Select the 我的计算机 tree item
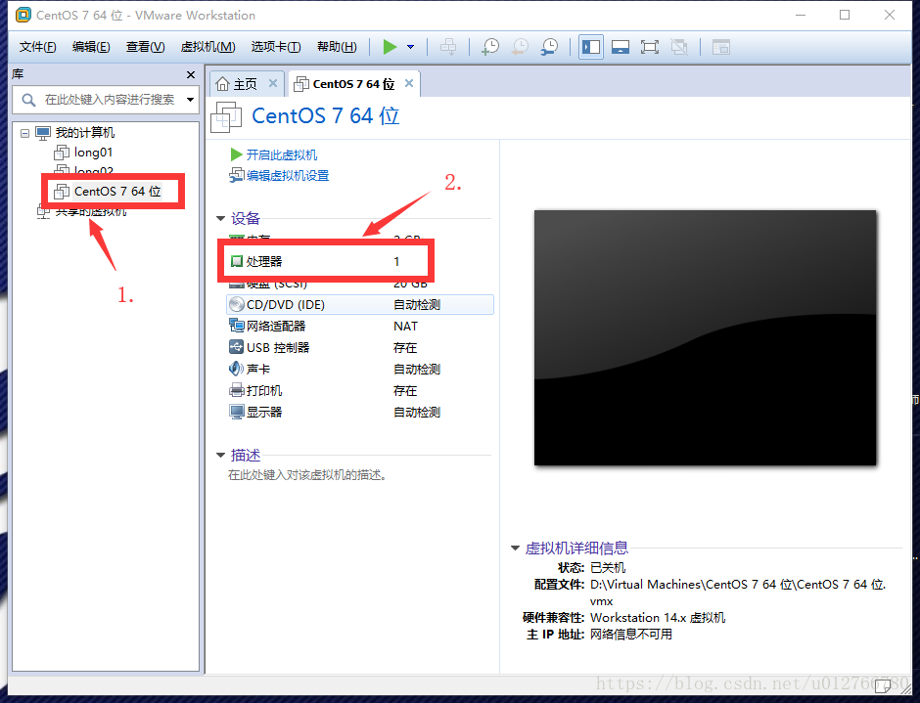Image resolution: width=920 pixels, height=703 pixels. [85, 133]
